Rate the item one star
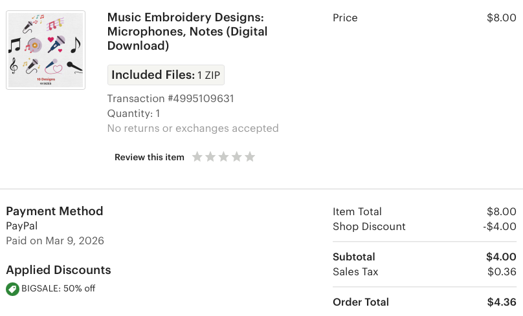The image size is (523, 316). pos(197,157)
